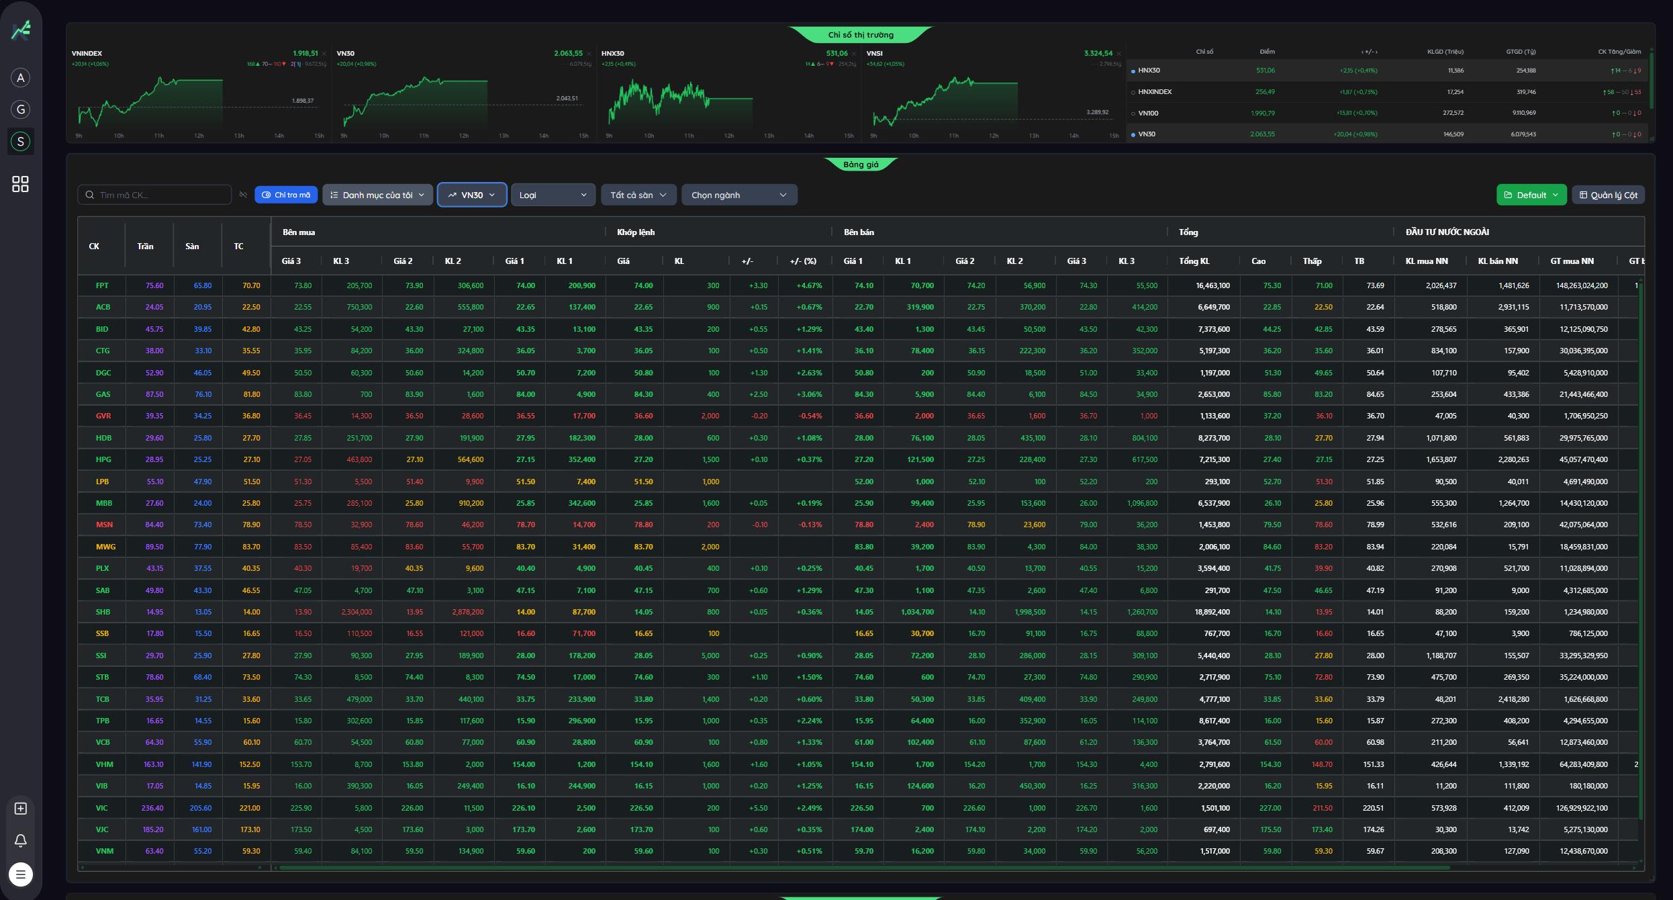Image resolution: width=1673 pixels, height=900 pixels.
Task: Click the 'Bảng giá' panel tab
Action: [x=861, y=165]
